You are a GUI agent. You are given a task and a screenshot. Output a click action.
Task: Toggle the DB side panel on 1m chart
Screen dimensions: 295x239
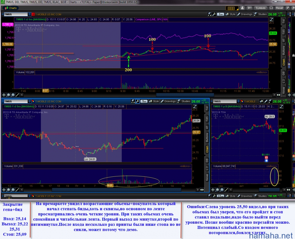tap(284, 73)
